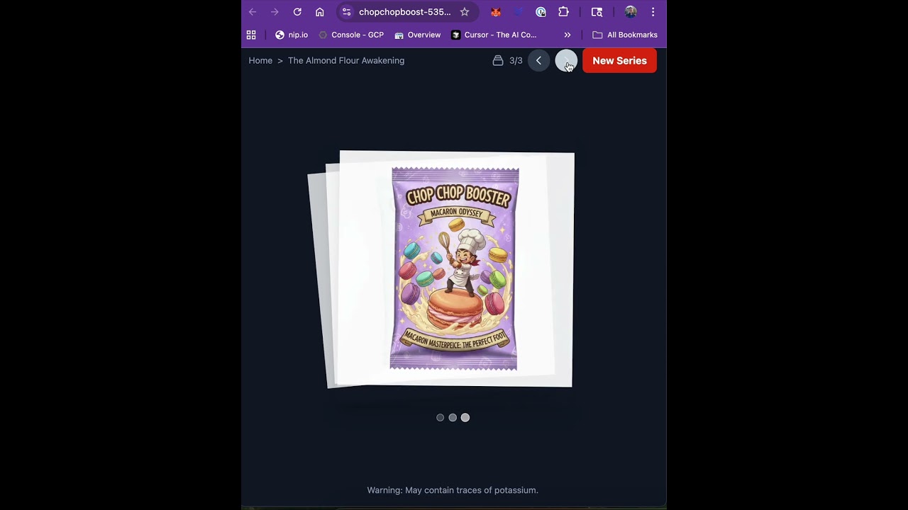
Task: Start a New Series
Action: 619,61
